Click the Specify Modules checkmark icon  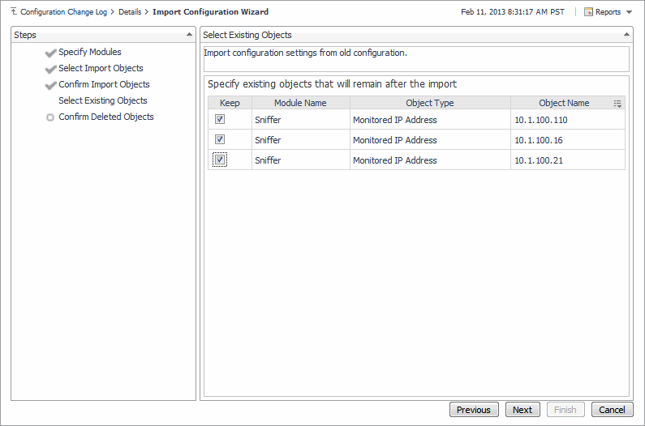[51, 53]
